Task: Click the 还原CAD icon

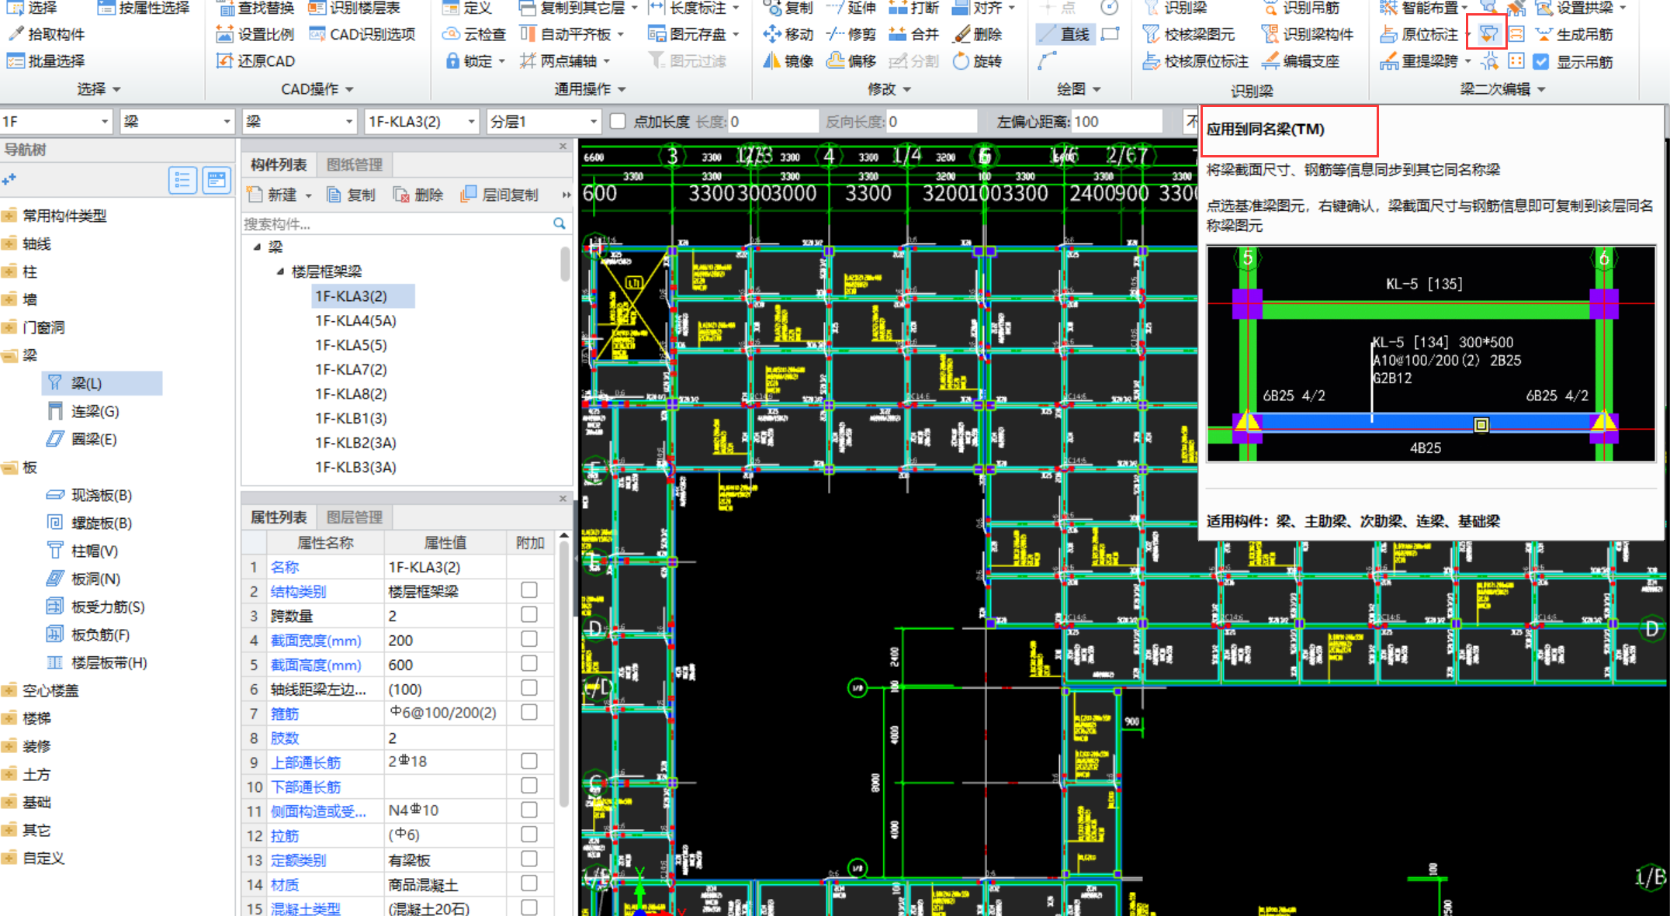Action: (224, 60)
